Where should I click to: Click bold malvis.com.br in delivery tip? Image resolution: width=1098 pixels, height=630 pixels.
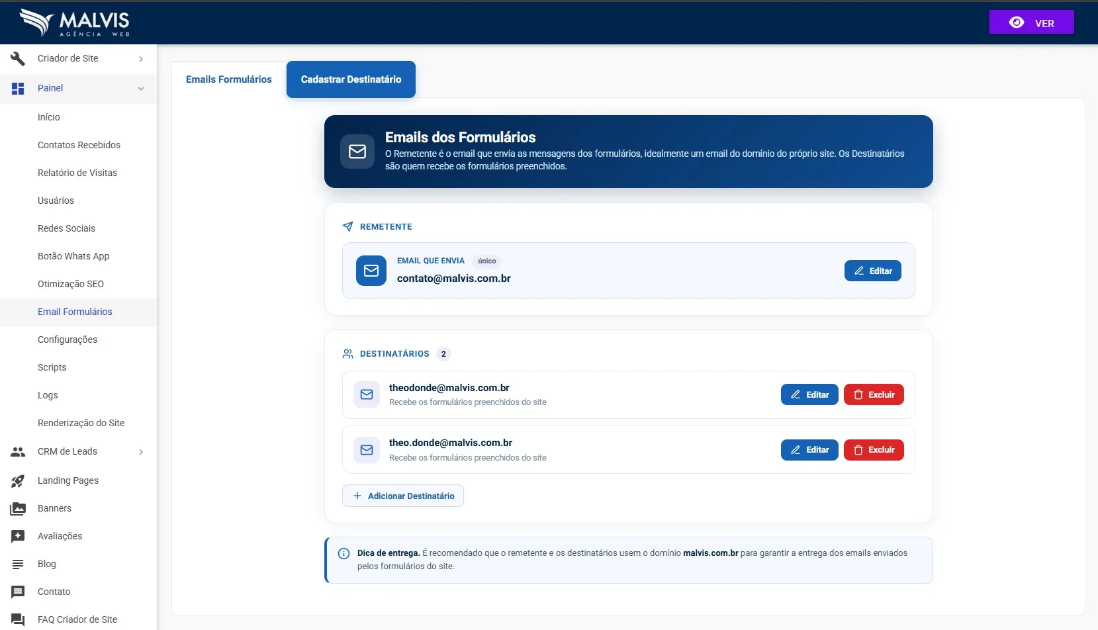click(x=711, y=553)
